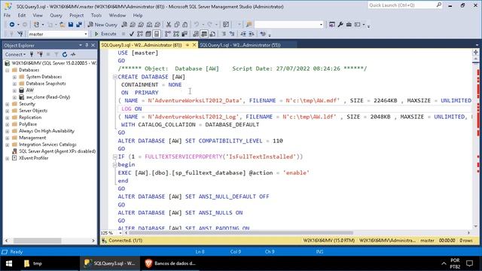Click the Windows Start button
482x271 pixels.
coord(8,263)
